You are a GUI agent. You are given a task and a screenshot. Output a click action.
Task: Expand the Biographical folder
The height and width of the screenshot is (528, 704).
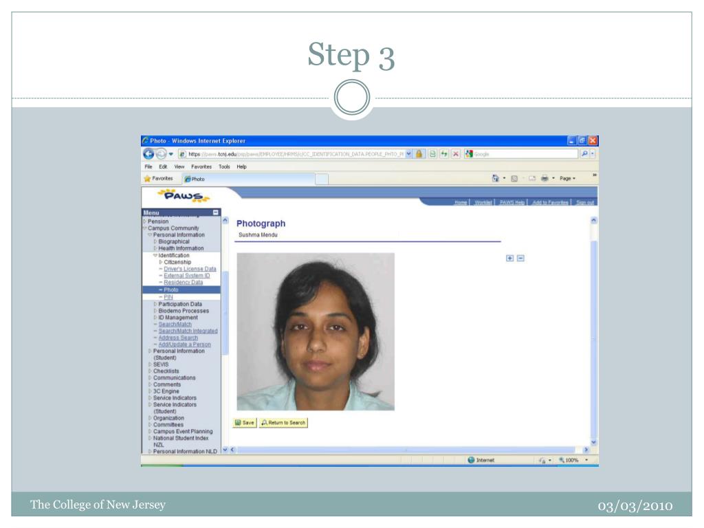155,241
